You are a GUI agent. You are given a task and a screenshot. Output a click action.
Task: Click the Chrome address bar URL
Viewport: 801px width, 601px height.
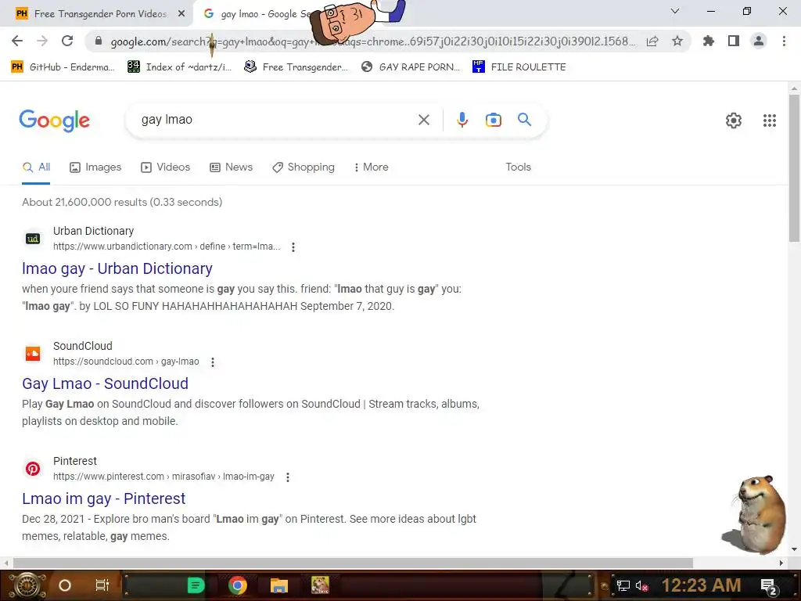373,41
